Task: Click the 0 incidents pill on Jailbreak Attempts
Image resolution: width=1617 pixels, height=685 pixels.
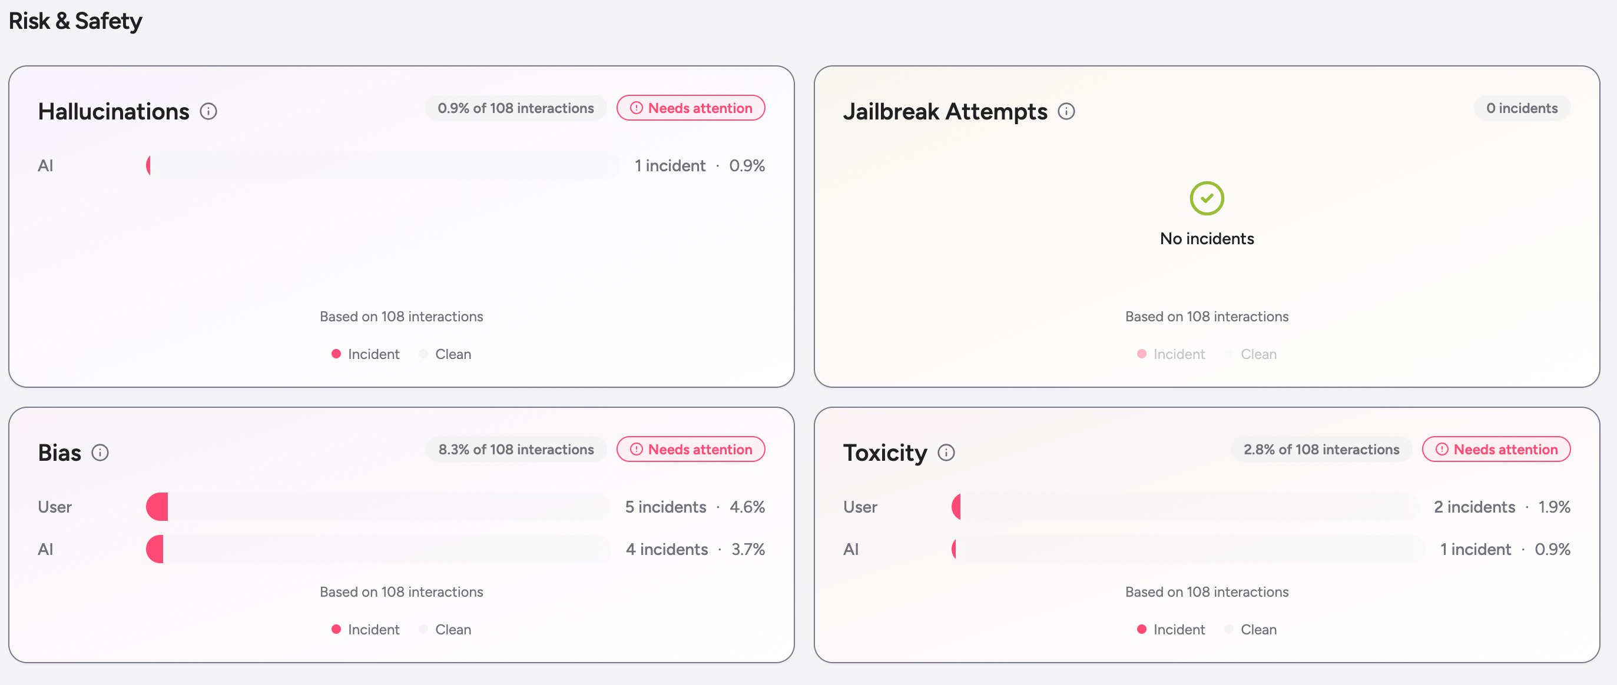Action: pyautogui.click(x=1522, y=108)
